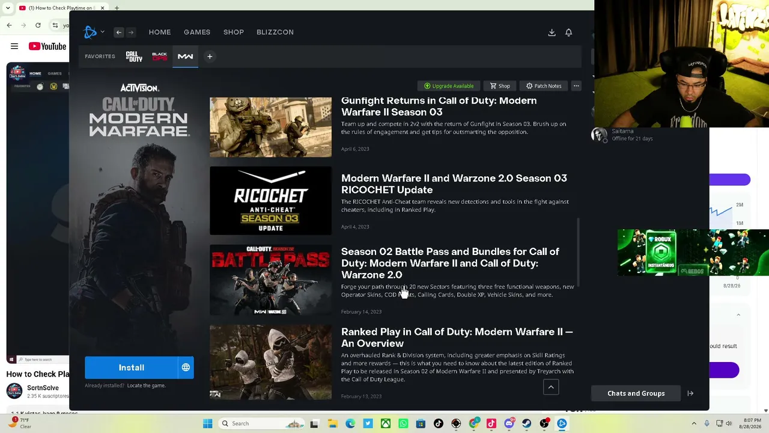This screenshot has width=769, height=433.
Task: Open the notifications bell
Action: 568,32
